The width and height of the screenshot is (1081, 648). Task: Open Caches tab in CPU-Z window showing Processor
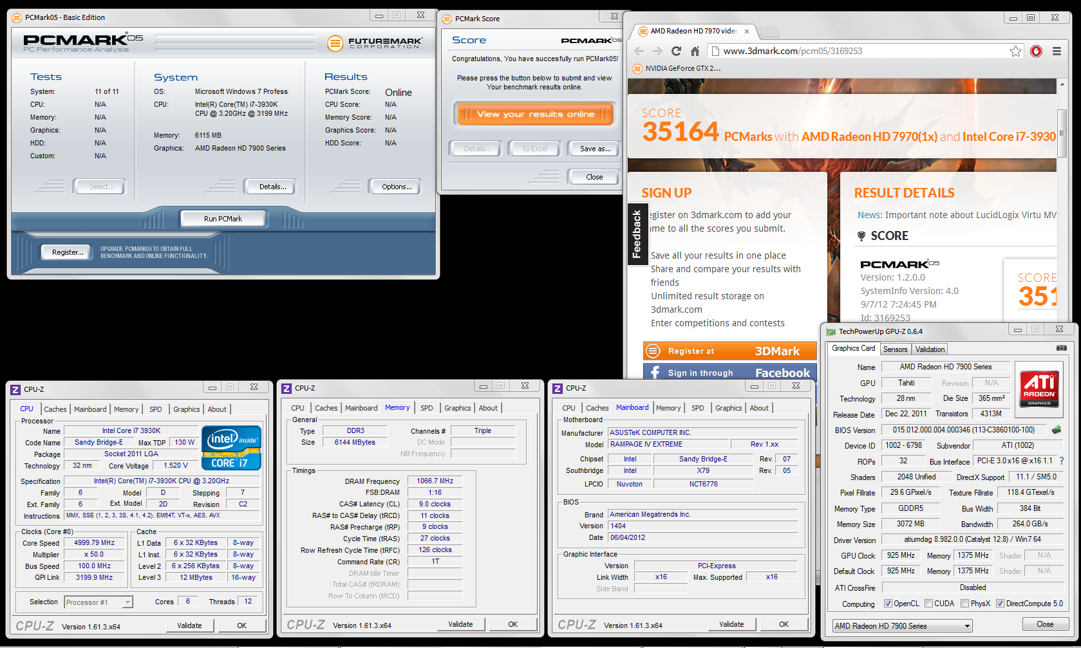(55, 409)
